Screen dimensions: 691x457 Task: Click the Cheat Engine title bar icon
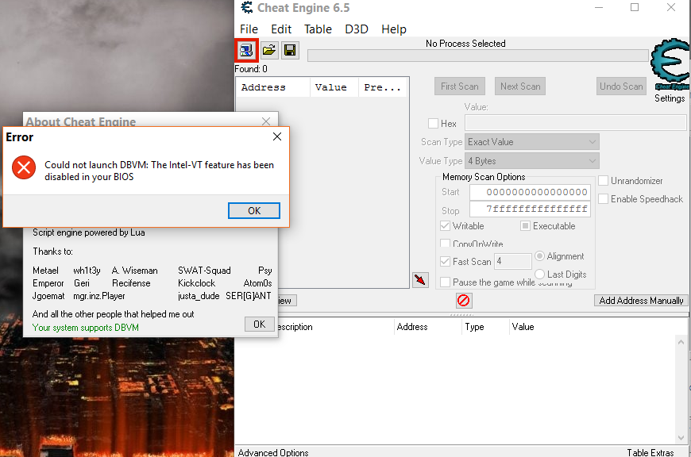click(x=247, y=7)
